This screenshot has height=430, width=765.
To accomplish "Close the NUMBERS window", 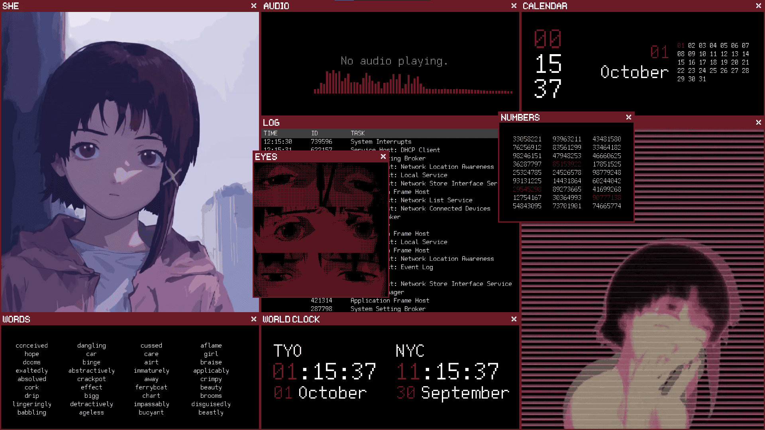I will (629, 117).
